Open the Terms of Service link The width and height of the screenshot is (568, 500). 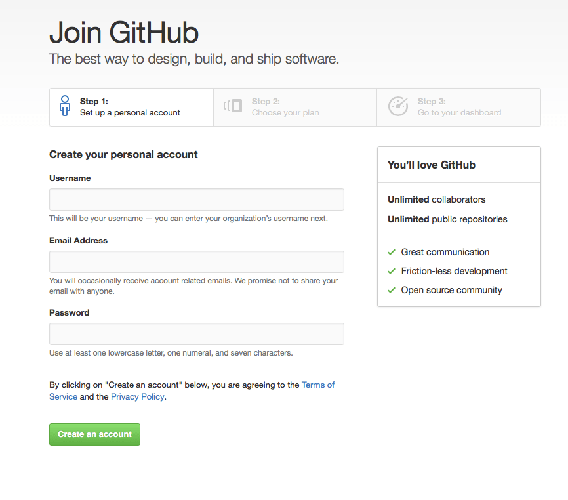coord(318,385)
